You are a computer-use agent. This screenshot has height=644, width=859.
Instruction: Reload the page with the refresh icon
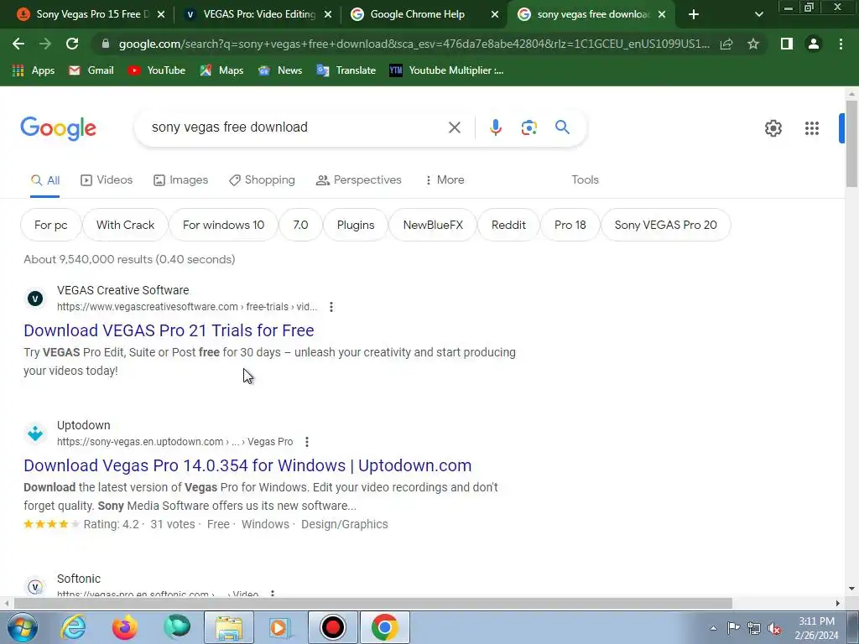tap(72, 44)
